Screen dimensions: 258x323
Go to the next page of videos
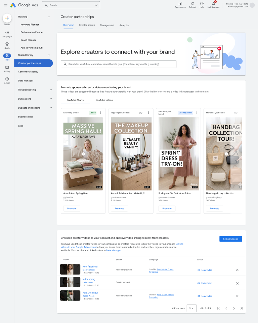[x=234, y=308]
